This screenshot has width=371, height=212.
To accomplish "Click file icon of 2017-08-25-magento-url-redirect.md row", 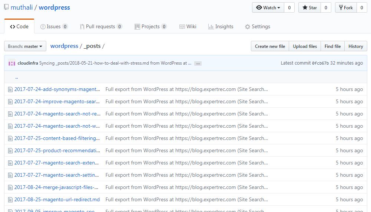I will pyautogui.click(x=10, y=200).
